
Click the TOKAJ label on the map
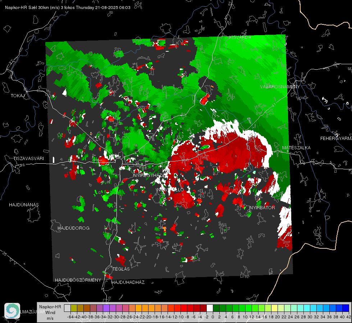pyautogui.click(x=18, y=96)
